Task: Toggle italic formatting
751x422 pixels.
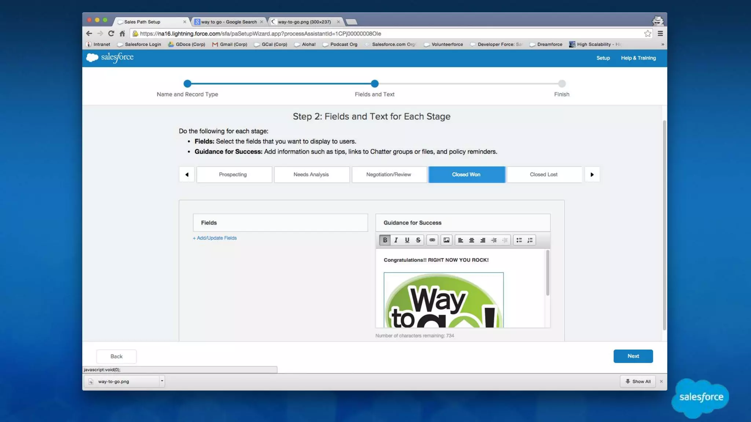Action: point(396,240)
